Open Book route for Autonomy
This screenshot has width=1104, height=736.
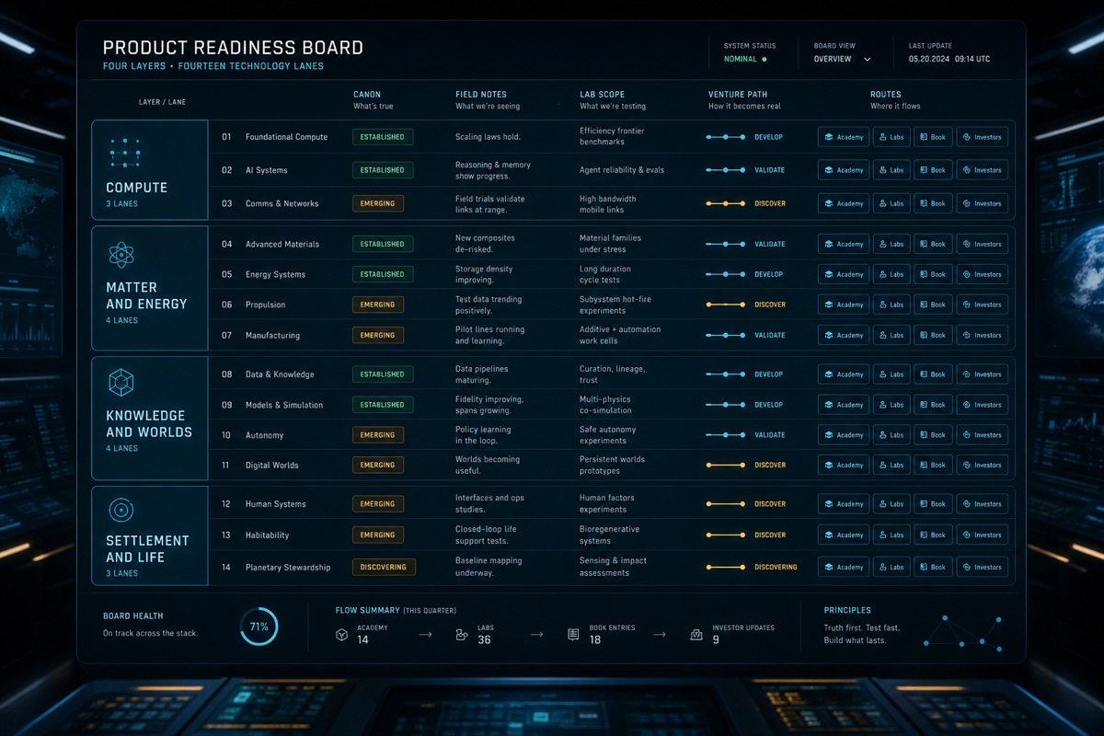click(x=934, y=435)
